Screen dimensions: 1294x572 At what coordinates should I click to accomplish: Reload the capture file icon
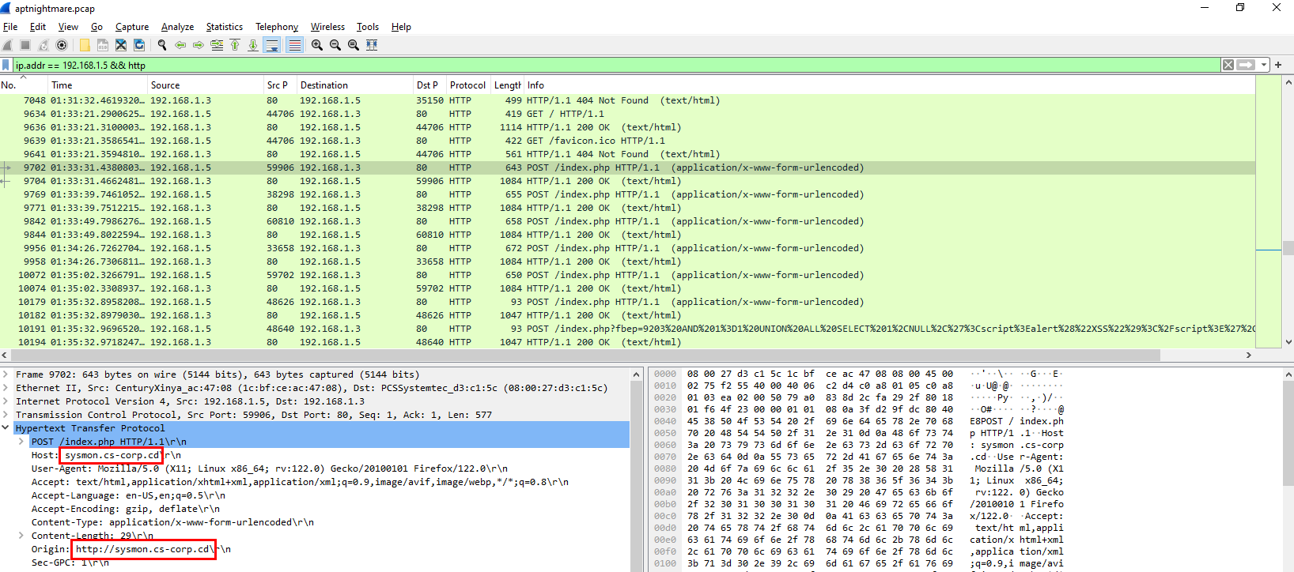click(139, 45)
